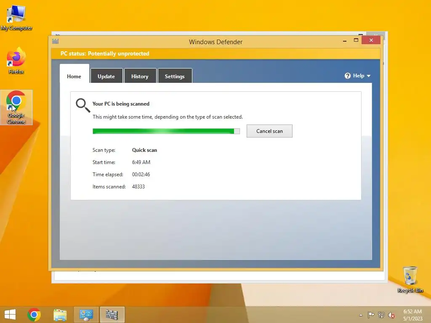The height and width of the screenshot is (323, 431).
Task: Select the Recycle Bin desktop icon
Action: tap(410, 279)
